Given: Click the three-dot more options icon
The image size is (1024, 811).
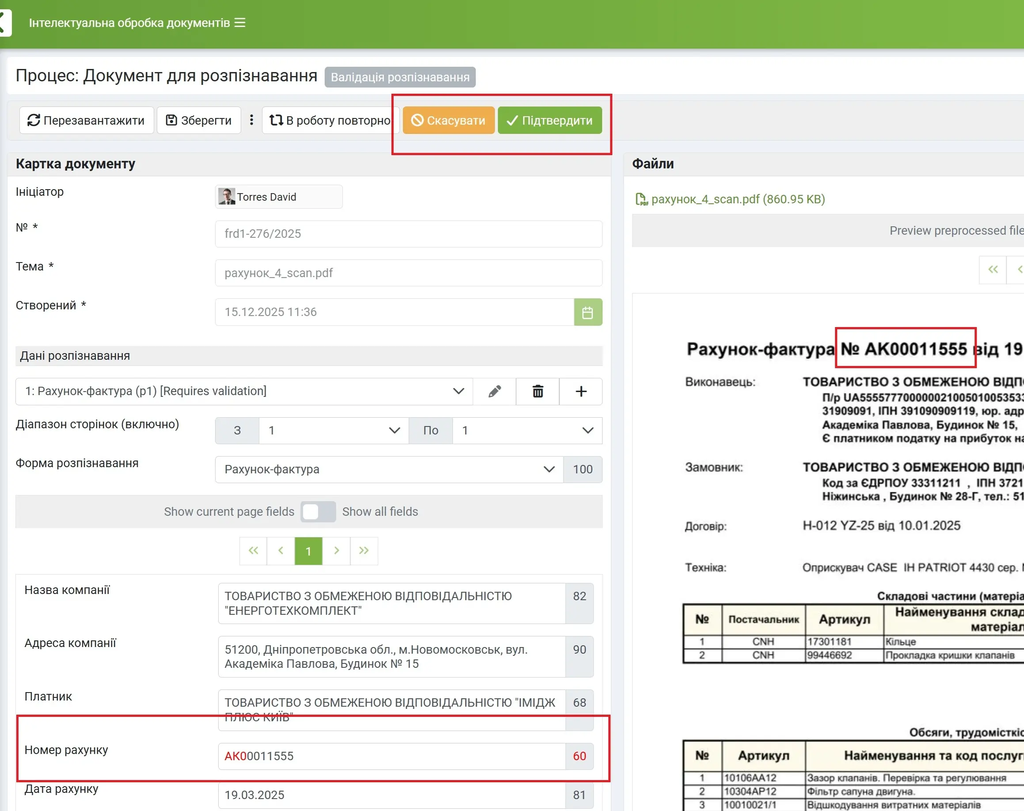Looking at the screenshot, I should [251, 120].
